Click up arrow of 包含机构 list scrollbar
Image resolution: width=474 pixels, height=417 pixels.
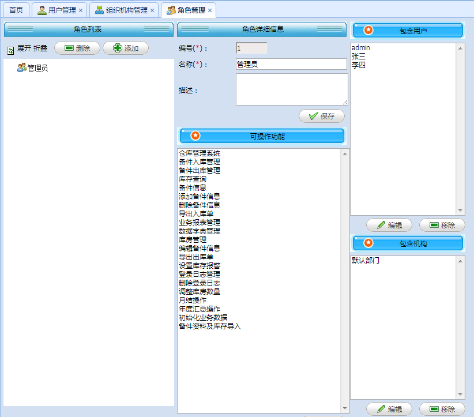(x=460, y=261)
